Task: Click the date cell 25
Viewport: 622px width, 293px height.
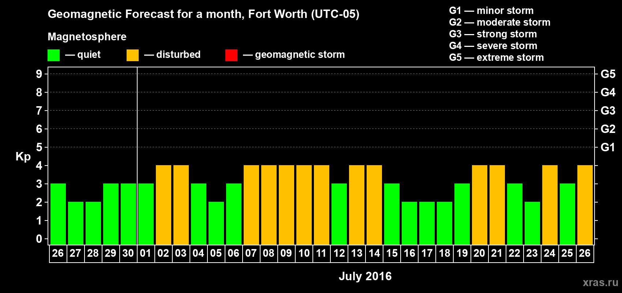Action: pyautogui.click(x=567, y=253)
